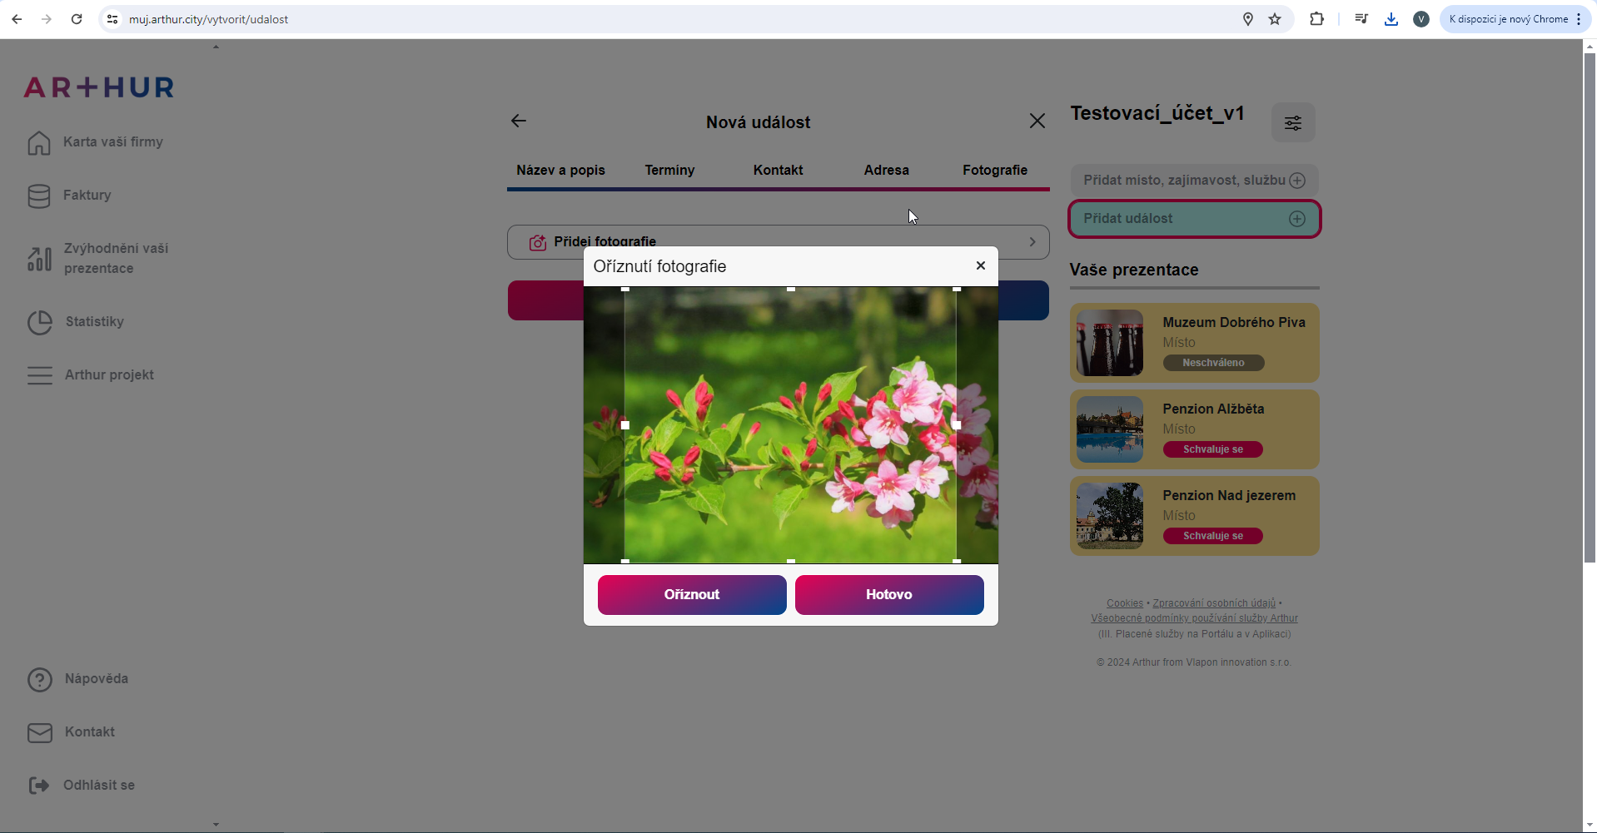1597x833 pixels.
Task: Click the Oříznout crop button
Action: point(691,594)
